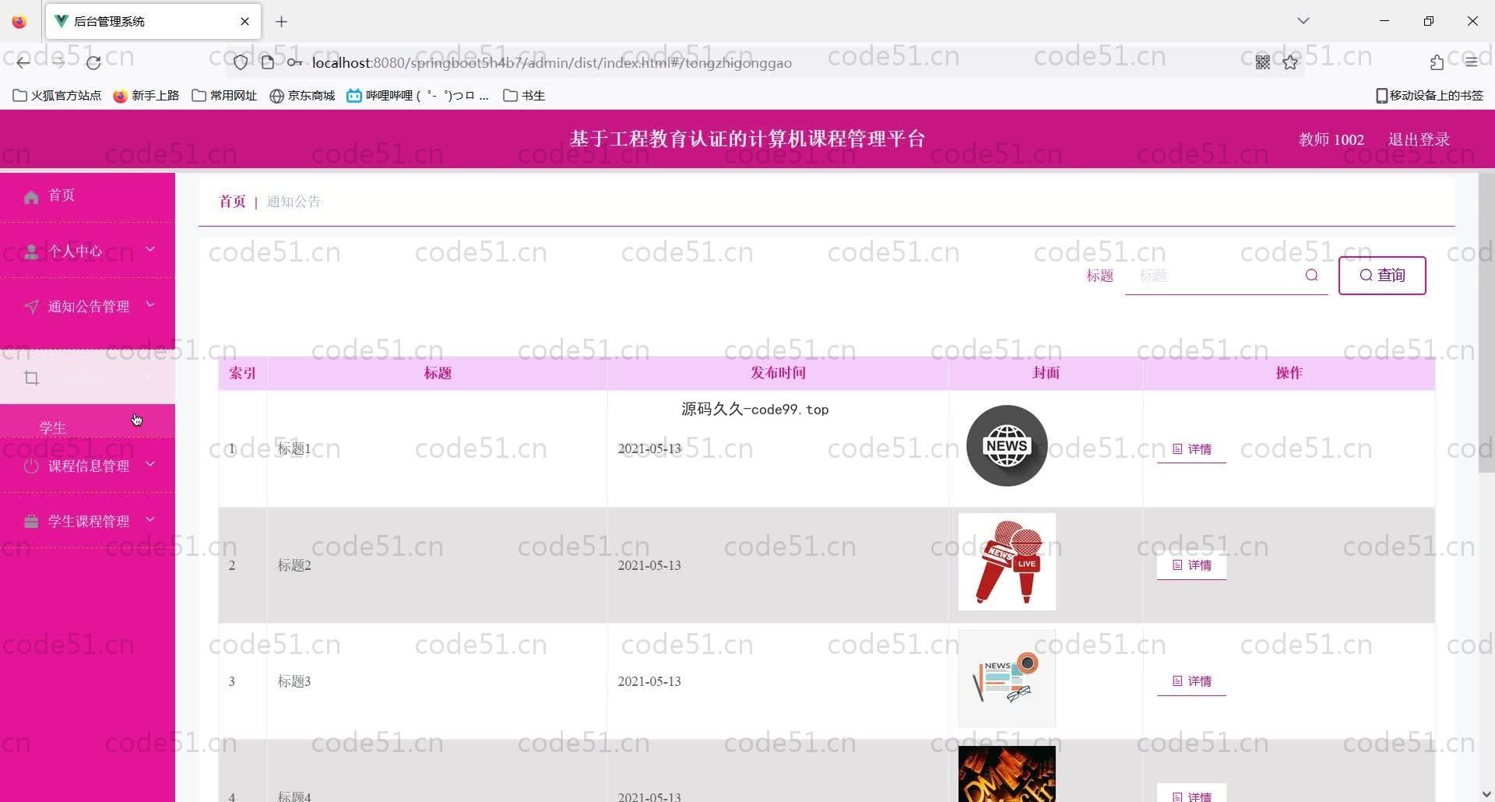Click the 标题 column header
The width and height of the screenshot is (1495, 802).
[x=438, y=373]
